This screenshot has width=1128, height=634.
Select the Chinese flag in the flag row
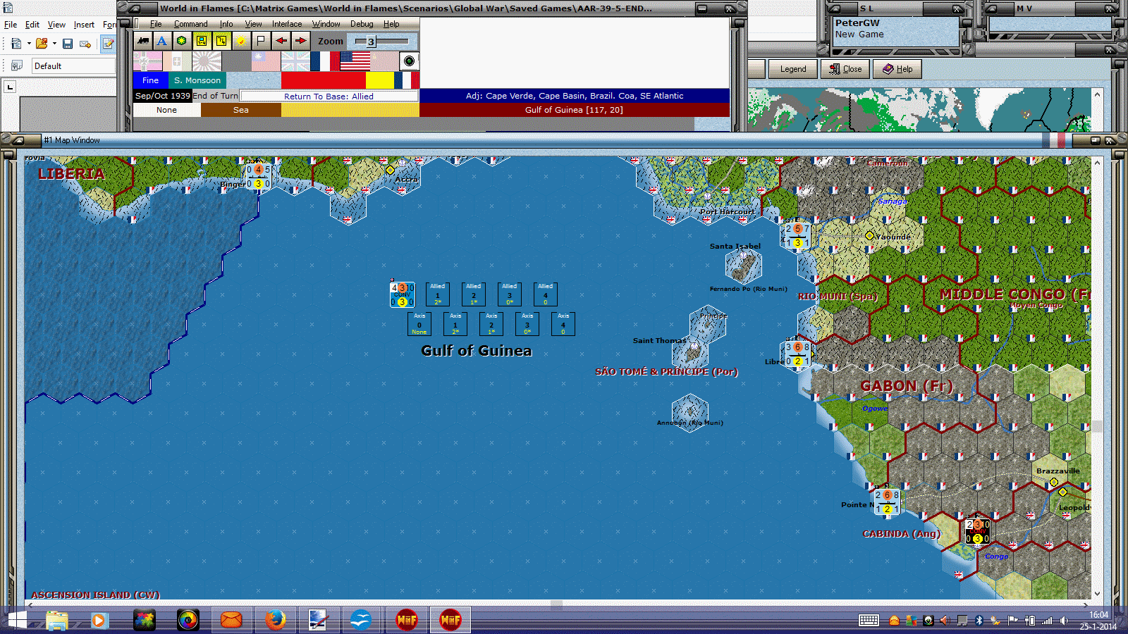pos(266,61)
